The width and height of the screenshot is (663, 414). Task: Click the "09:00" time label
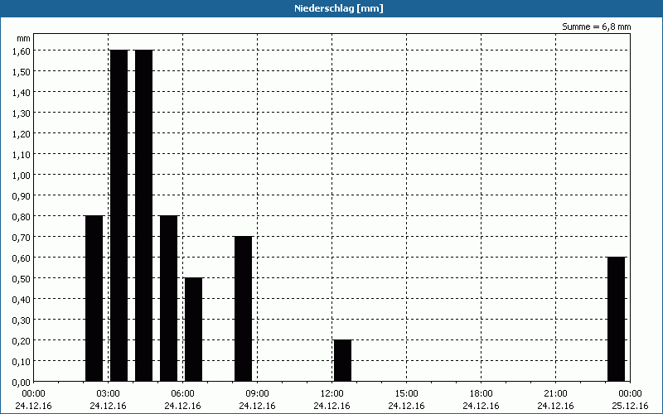pyautogui.click(x=257, y=394)
